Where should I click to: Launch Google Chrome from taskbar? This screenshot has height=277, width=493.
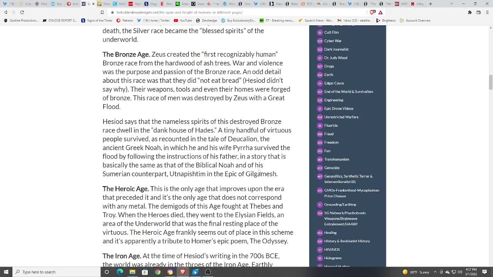158,272
